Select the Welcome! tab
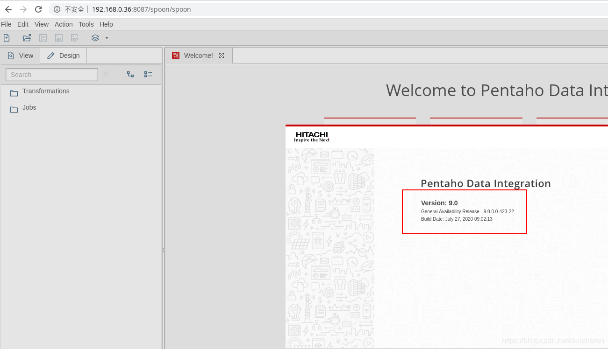608x349 pixels. coord(198,56)
